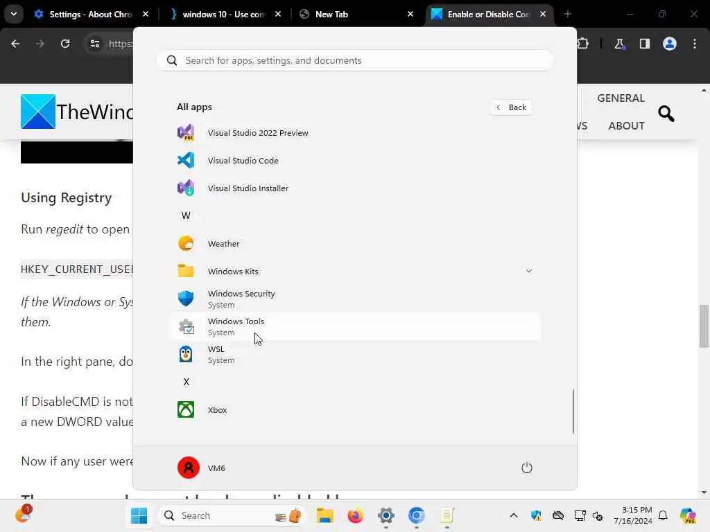Viewport: 710px width, 532px height.
Task: Open the clock and date in taskbar
Action: click(x=632, y=515)
